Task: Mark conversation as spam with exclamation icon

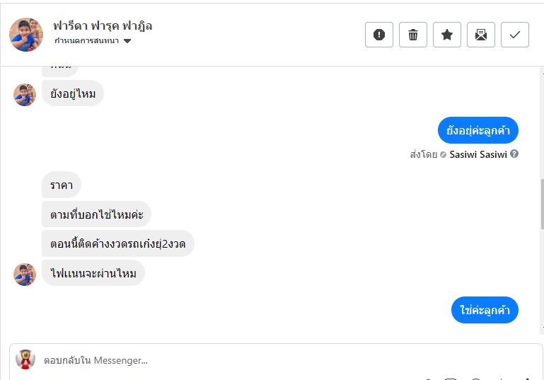Action: coord(379,35)
